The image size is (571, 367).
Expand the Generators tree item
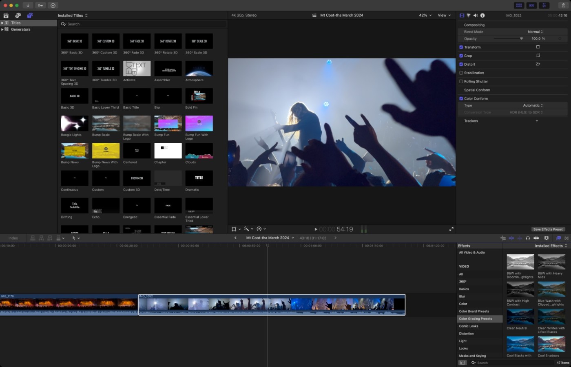click(2, 29)
